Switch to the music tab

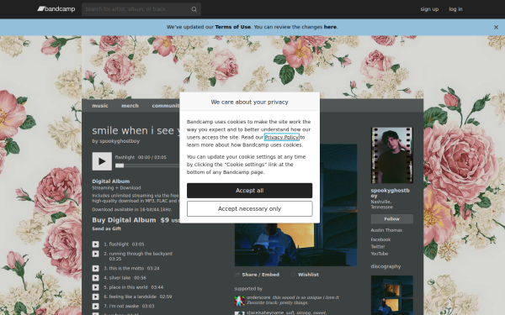pyautogui.click(x=100, y=106)
